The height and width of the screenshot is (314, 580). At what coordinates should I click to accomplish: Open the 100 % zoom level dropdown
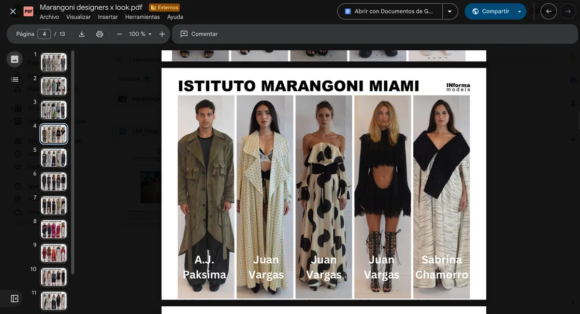click(x=140, y=34)
